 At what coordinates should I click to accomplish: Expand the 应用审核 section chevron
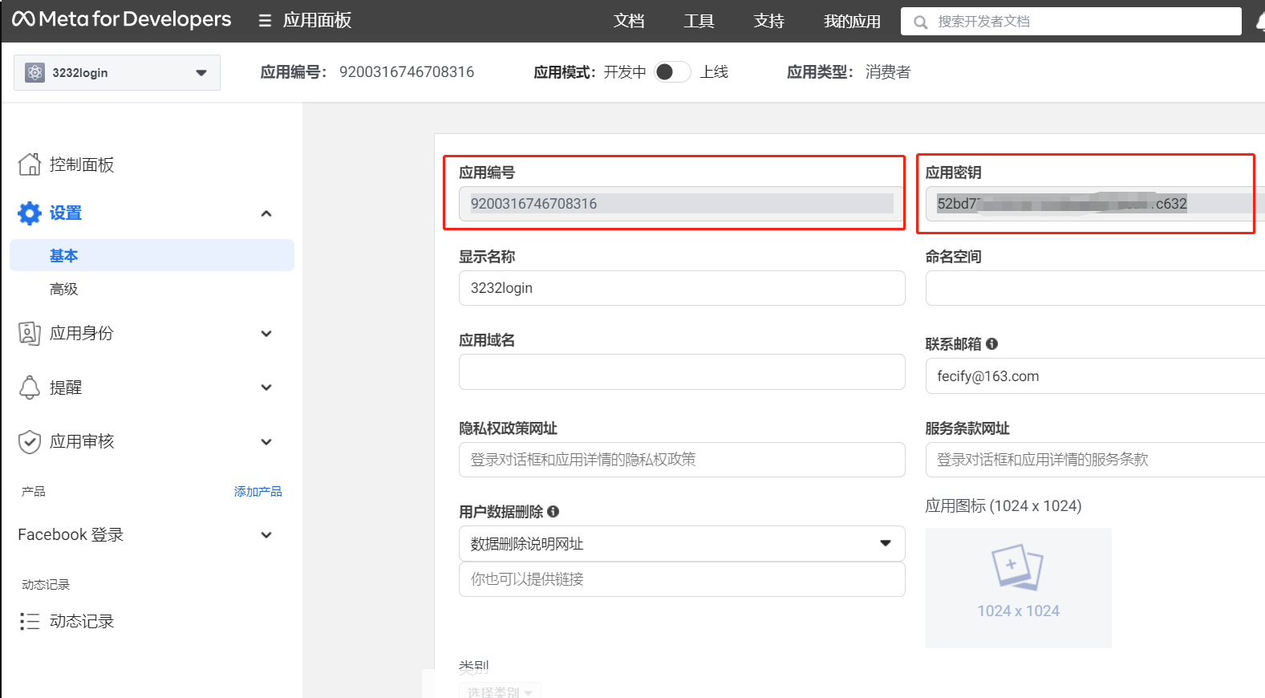[266, 442]
